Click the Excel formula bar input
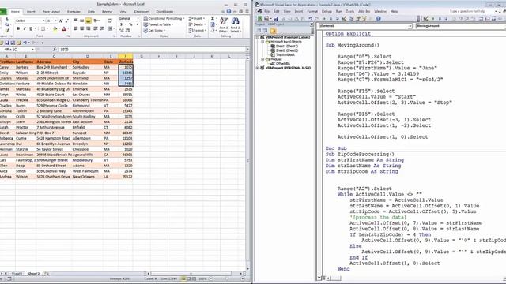506x284 pixels. pos(152,49)
